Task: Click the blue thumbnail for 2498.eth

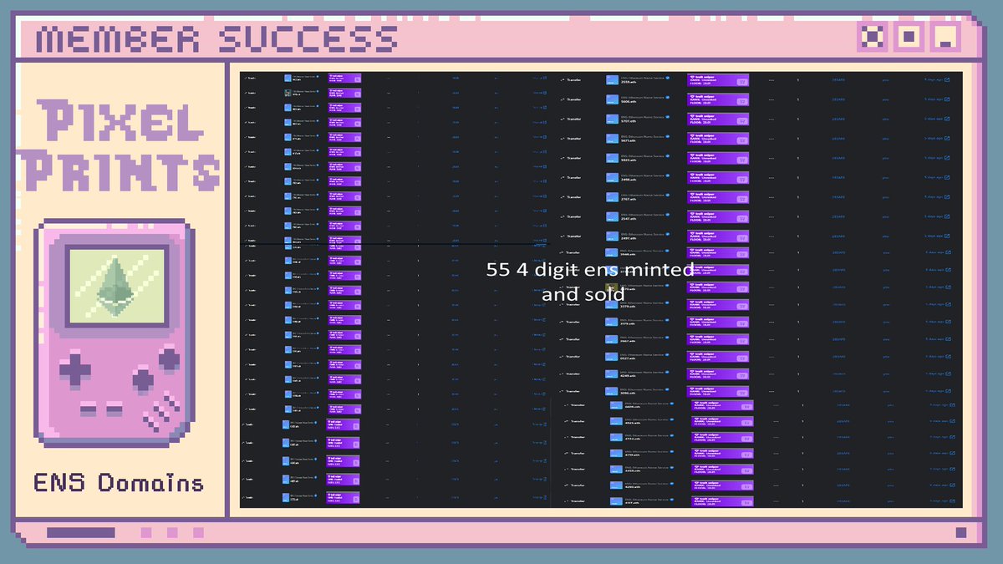Action: tap(612, 177)
